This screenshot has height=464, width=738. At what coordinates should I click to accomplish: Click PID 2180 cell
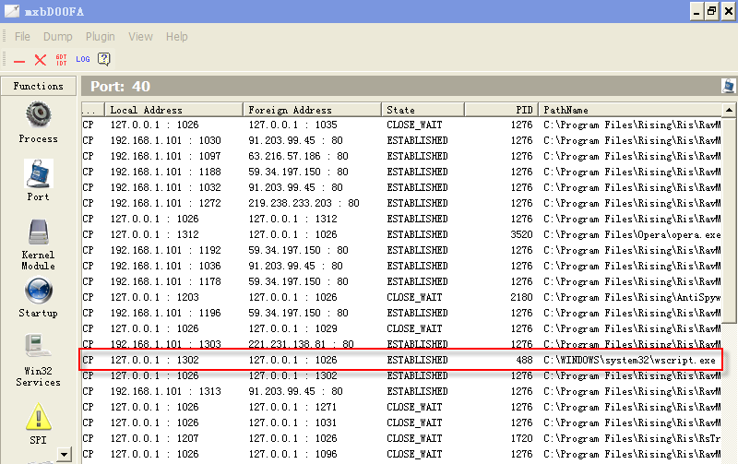tap(521, 297)
